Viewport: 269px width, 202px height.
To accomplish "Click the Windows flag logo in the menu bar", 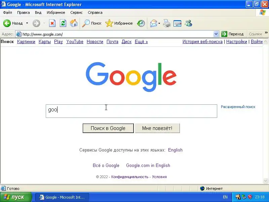I will click(x=263, y=12).
